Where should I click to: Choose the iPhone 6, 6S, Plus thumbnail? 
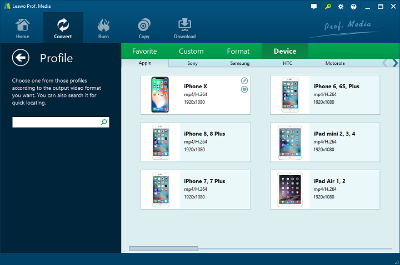[x=290, y=95]
